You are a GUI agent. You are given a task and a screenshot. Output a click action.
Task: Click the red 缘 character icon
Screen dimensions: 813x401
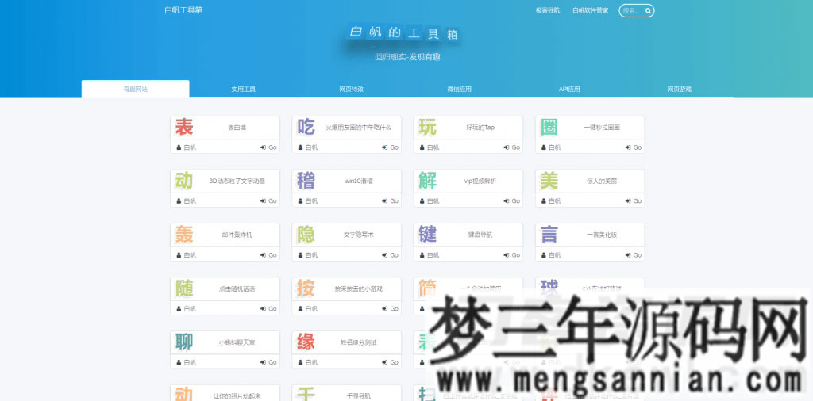[306, 342]
